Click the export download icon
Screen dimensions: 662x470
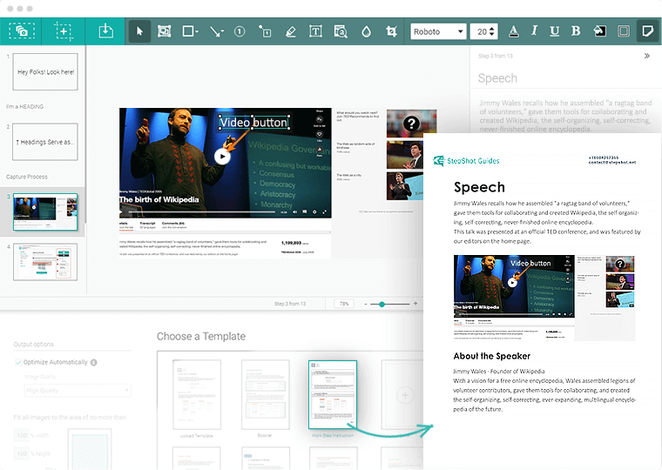pos(105,31)
